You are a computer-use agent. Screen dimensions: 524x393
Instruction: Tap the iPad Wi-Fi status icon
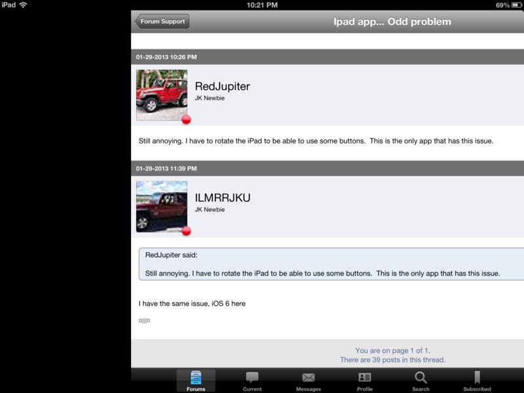[x=23, y=5]
